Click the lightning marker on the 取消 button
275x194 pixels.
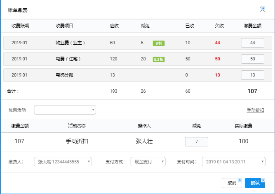point(240,180)
